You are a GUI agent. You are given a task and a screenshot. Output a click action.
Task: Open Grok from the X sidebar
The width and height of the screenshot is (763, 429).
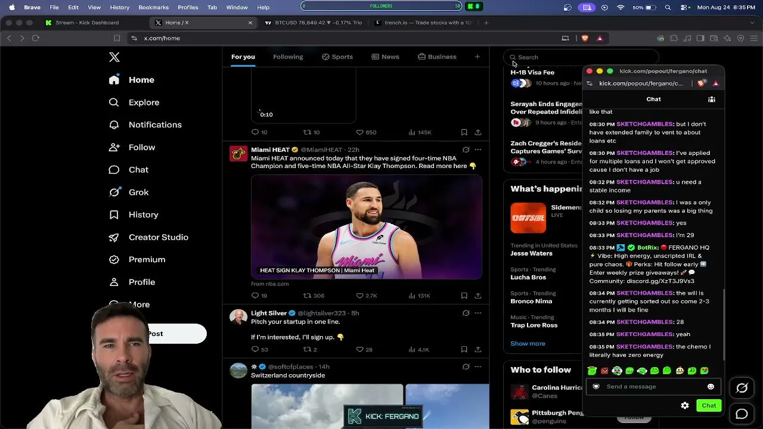point(129,192)
